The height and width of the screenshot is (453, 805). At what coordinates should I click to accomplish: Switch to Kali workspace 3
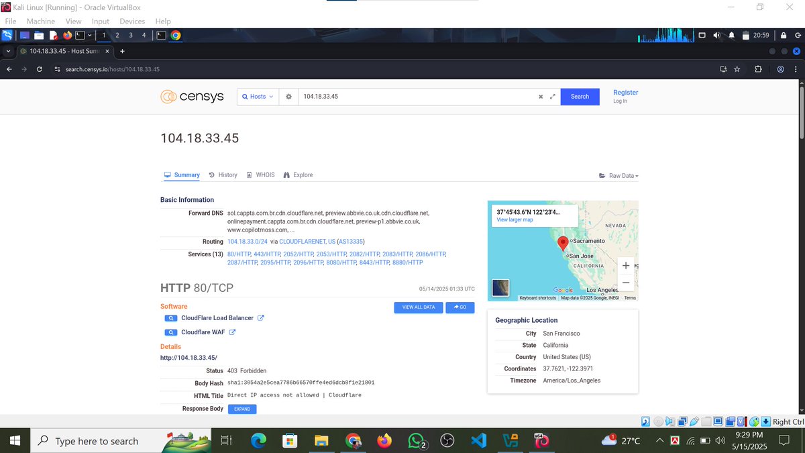pos(131,35)
